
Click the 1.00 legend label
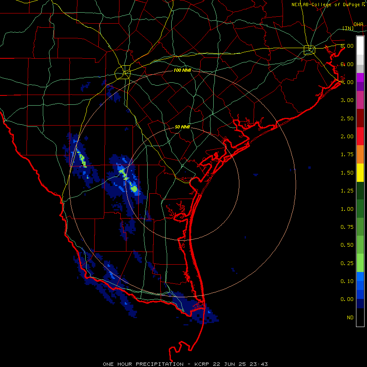click(x=347, y=209)
